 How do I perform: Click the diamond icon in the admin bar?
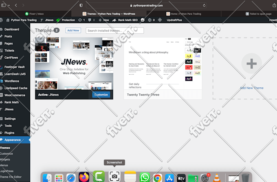coord(160,20)
